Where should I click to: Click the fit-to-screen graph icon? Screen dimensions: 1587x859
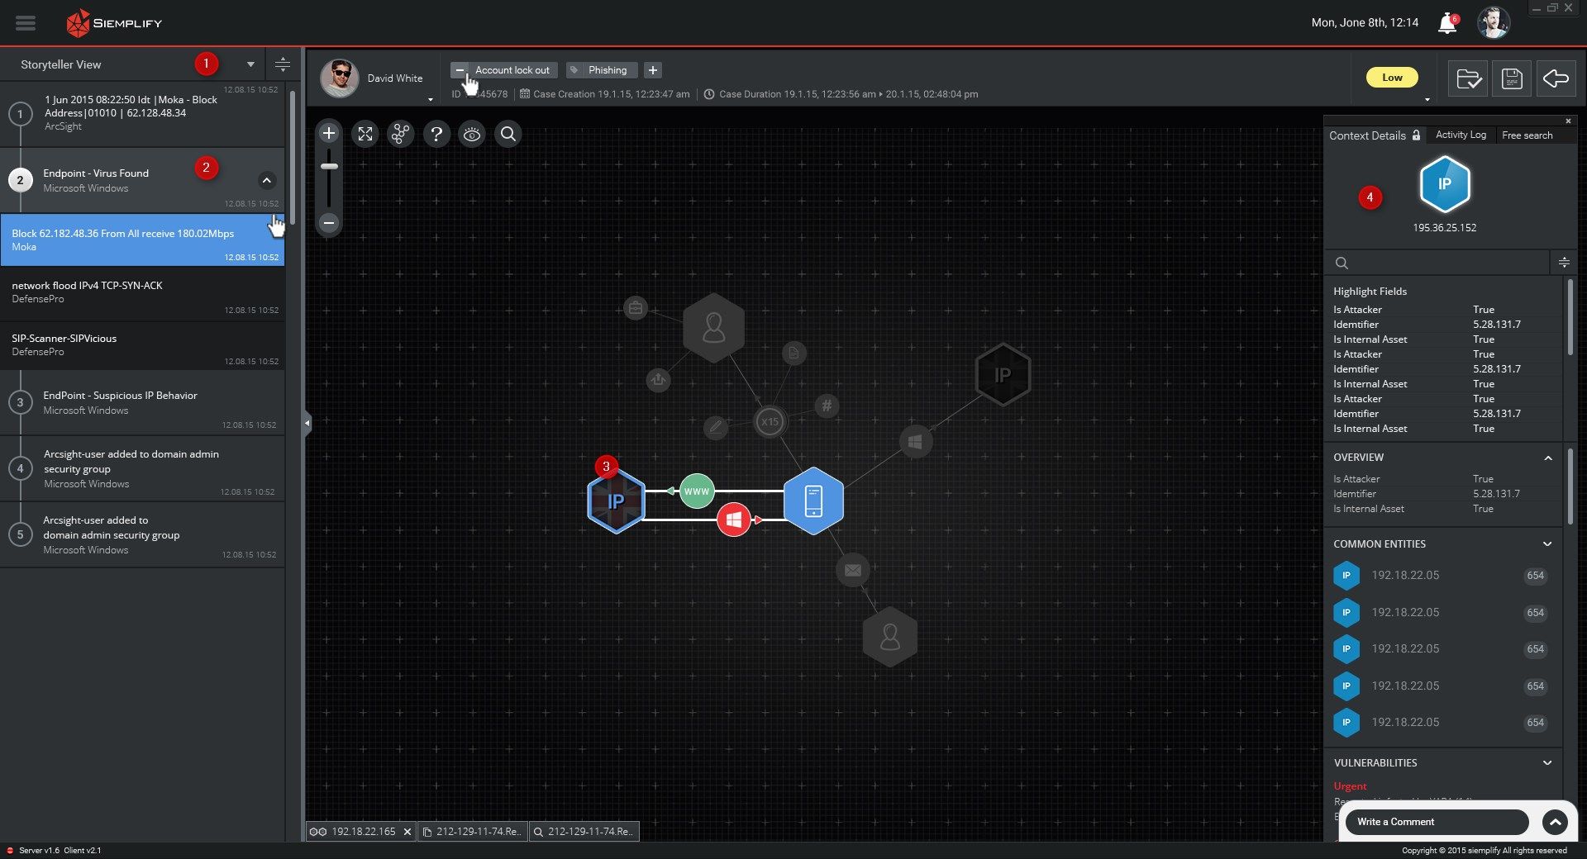(365, 134)
